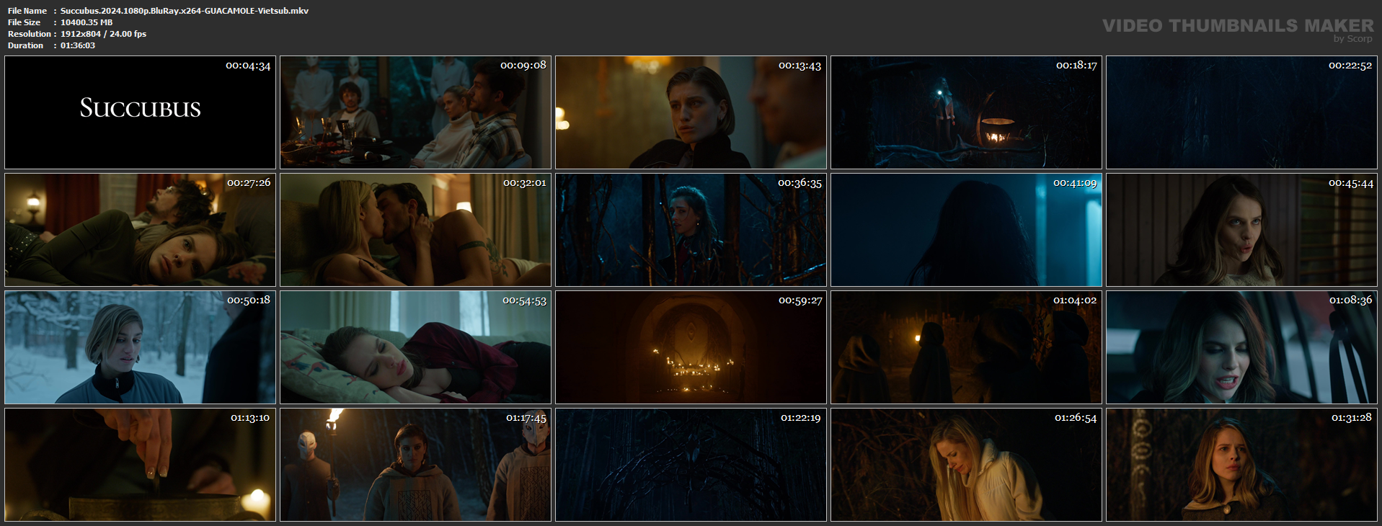
Task: Select the thumbnail timestamped 00:13:43
Action: (x=691, y=112)
